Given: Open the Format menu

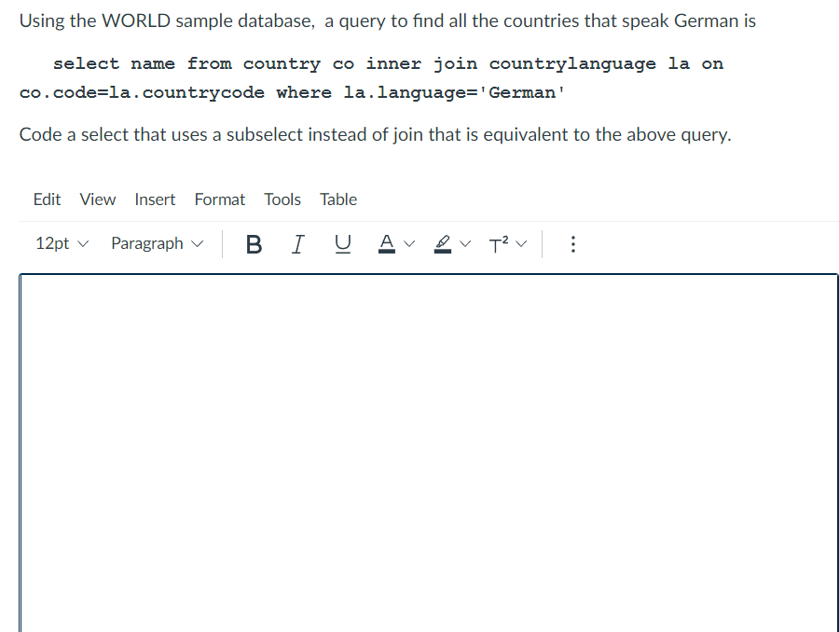Looking at the screenshot, I should click(219, 199).
